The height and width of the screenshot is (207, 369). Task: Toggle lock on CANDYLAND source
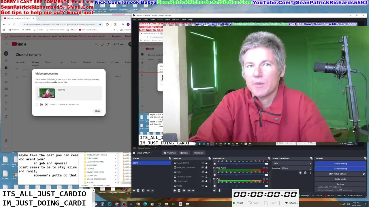pyautogui.click(x=206, y=181)
